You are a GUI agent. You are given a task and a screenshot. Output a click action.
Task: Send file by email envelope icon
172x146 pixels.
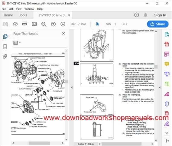34,24
